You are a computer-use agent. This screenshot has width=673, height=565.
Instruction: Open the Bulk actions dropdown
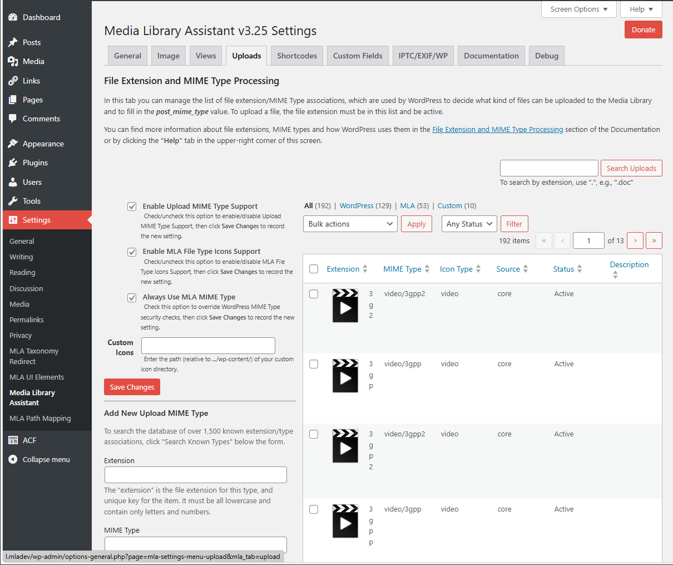click(x=350, y=224)
